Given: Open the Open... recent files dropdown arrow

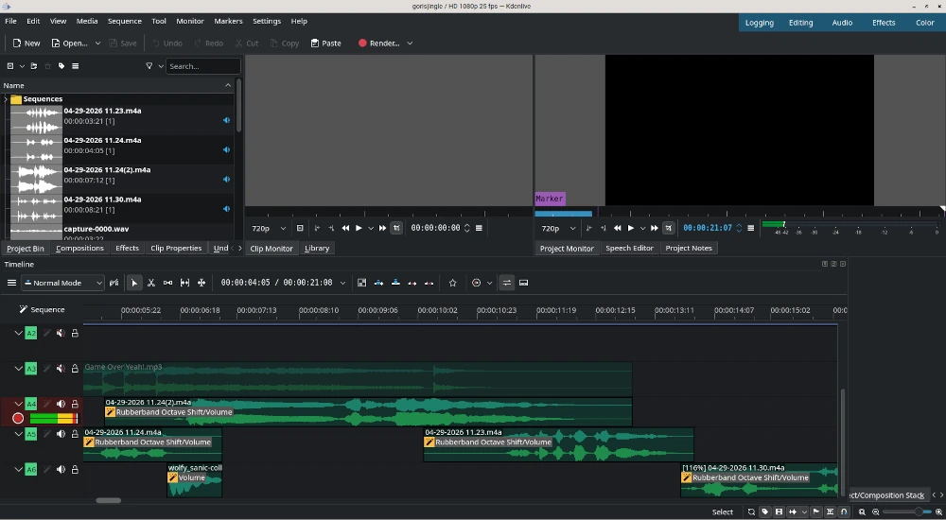Looking at the screenshot, I should tap(97, 43).
